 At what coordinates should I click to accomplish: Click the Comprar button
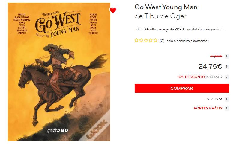pyautogui.click(x=182, y=88)
